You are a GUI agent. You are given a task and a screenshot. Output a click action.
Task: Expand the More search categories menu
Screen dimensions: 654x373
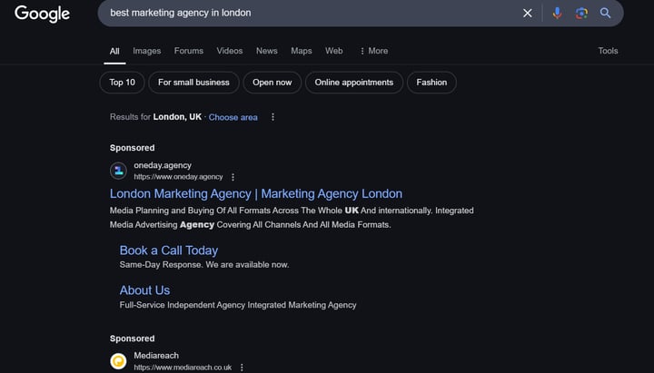tap(373, 51)
